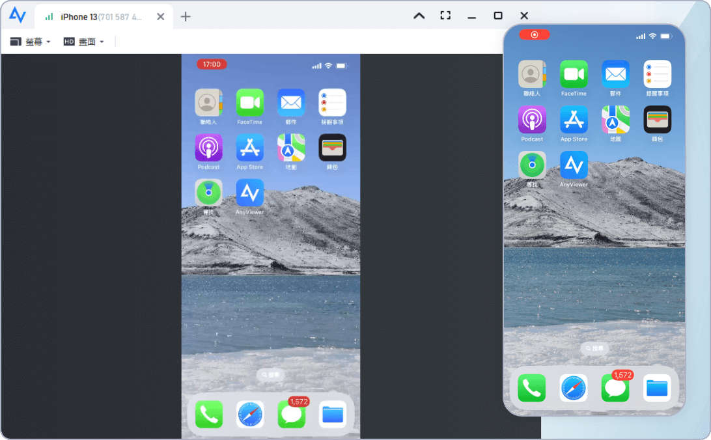Launch AnyViewer on the standalone phone frame
The width and height of the screenshot is (711, 440).
pyautogui.click(x=574, y=165)
